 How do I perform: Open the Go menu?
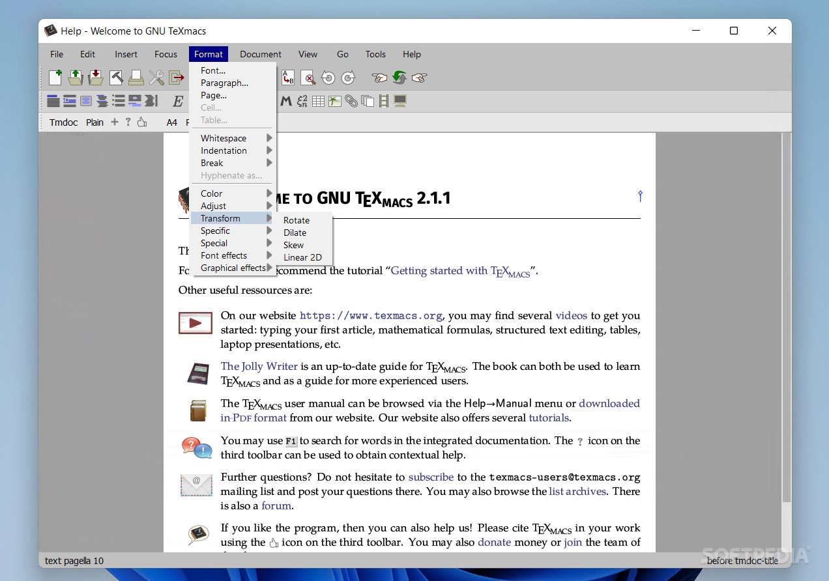click(343, 54)
